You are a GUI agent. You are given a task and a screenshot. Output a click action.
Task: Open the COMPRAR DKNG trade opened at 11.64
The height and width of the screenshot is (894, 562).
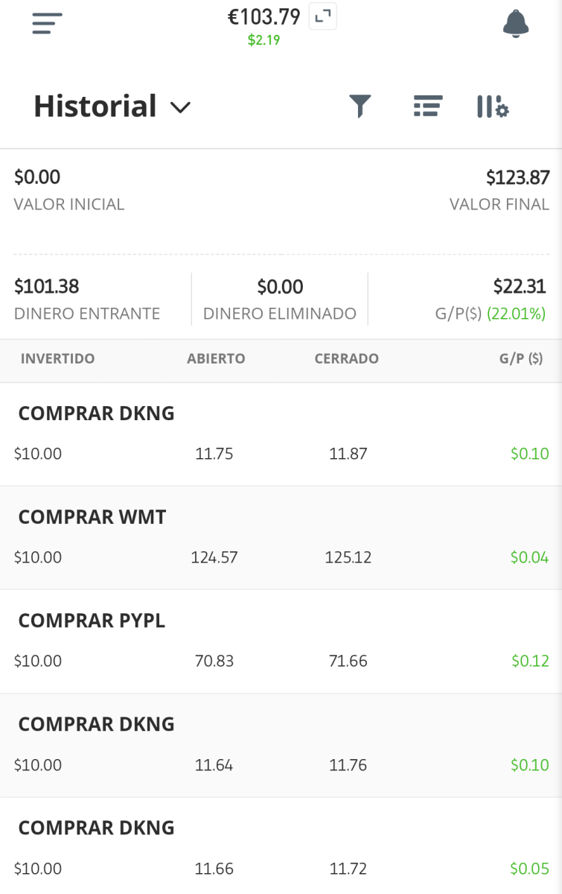point(281,746)
